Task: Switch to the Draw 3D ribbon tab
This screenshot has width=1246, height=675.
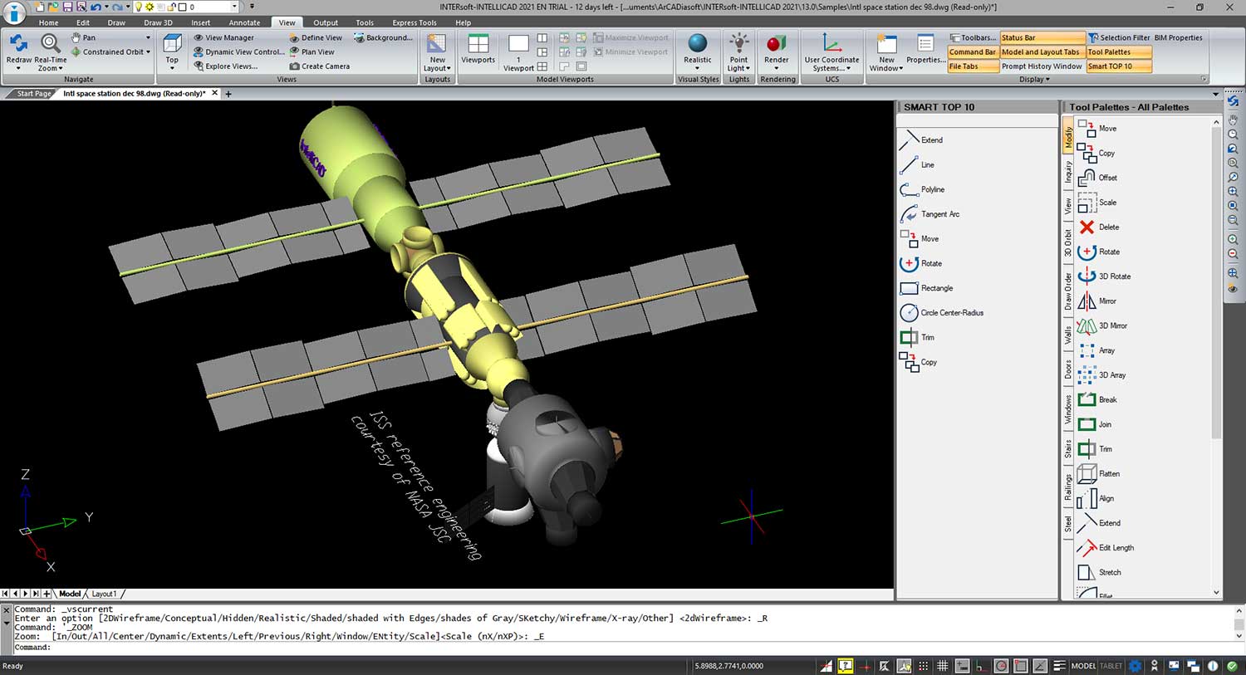Action: click(158, 22)
